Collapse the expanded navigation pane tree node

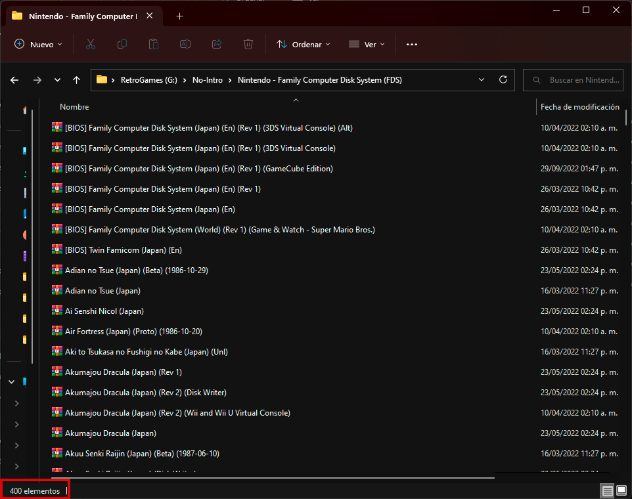pyautogui.click(x=12, y=382)
